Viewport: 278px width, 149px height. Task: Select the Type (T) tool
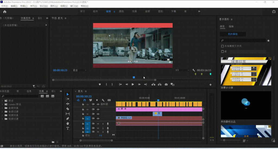point(68,128)
